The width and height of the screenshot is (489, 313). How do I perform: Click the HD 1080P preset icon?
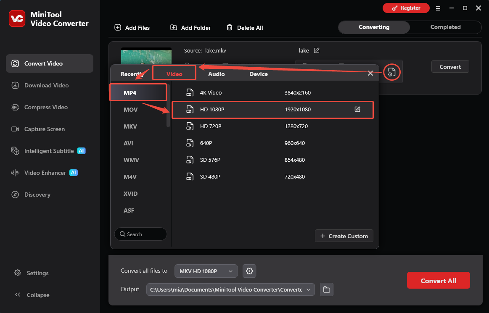point(190,109)
